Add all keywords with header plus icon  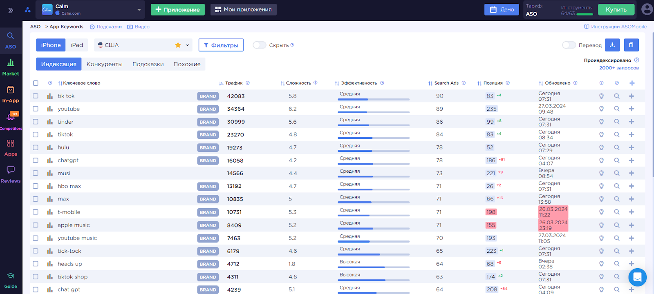pos(632,83)
